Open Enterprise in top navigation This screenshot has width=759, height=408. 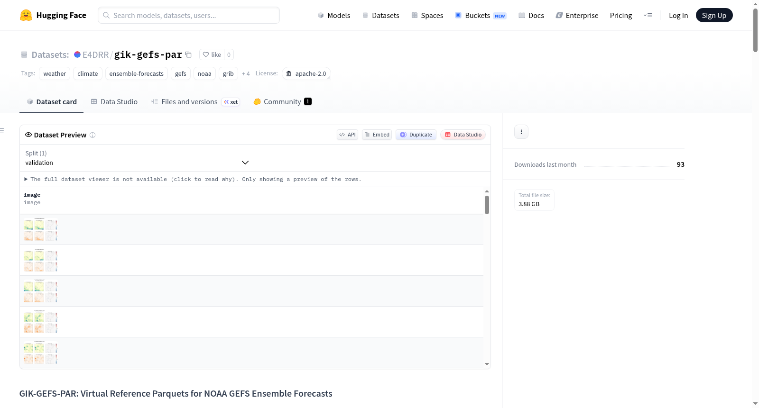pyautogui.click(x=577, y=15)
